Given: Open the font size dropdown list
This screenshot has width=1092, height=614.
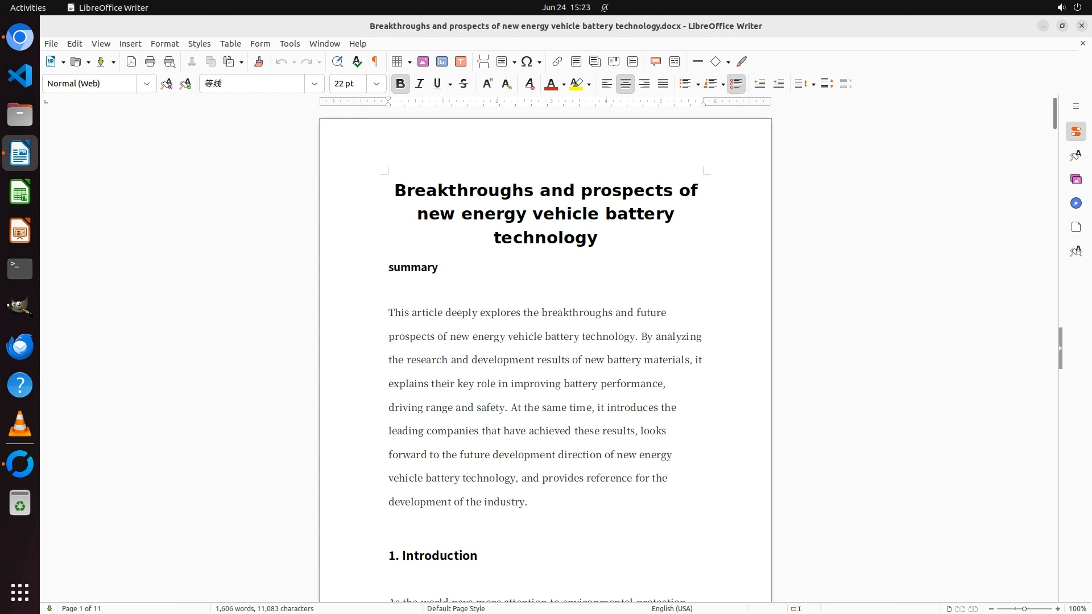Looking at the screenshot, I should 377,84.
